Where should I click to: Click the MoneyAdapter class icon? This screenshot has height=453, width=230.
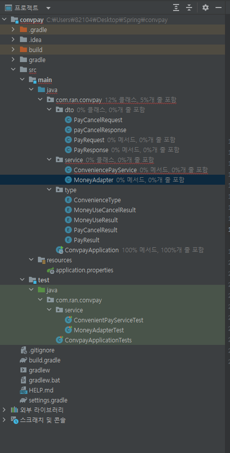coord(68,180)
